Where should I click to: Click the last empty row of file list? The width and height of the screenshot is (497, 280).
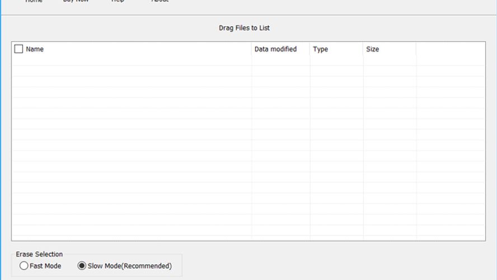pos(132,231)
